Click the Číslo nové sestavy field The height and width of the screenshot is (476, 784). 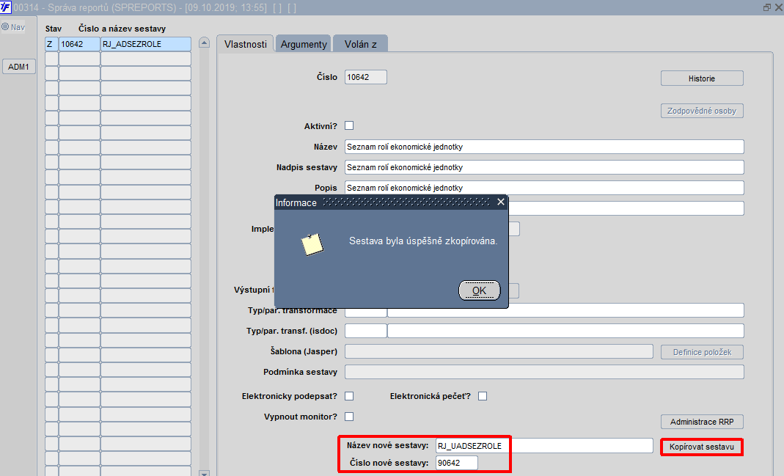(456, 463)
